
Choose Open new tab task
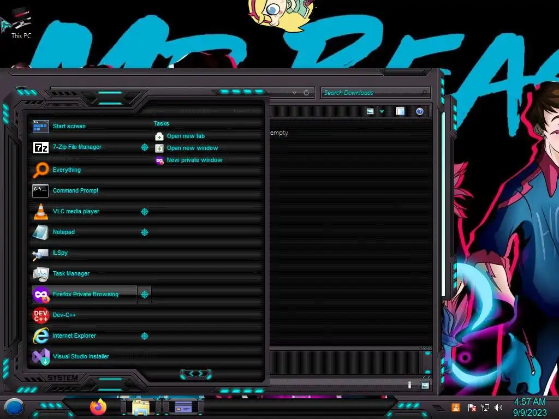point(186,136)
